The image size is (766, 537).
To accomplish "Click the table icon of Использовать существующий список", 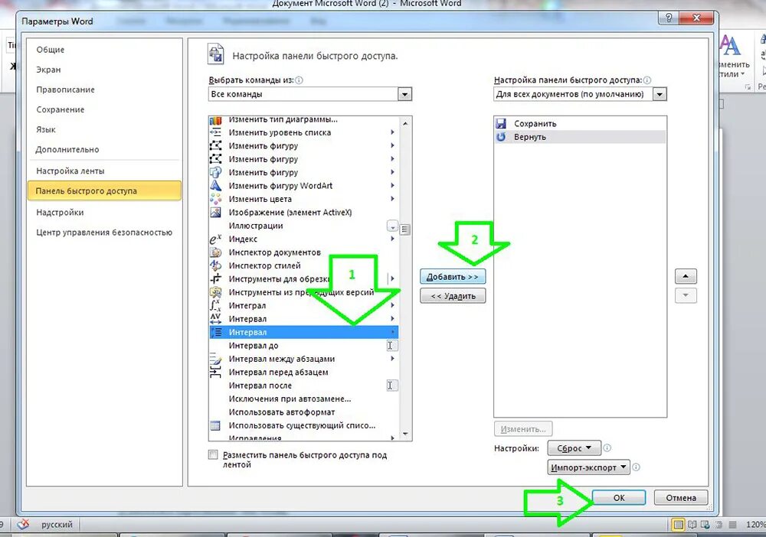I will point(215,425).
